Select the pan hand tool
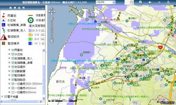This screenshot has width=176, height=105. pyautogui.click(x=131, y=2)
